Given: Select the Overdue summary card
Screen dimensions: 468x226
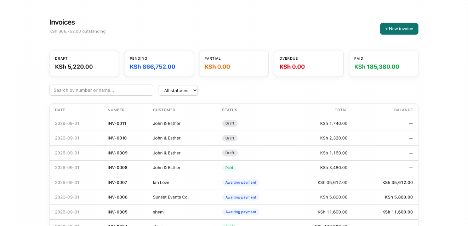Looking at the screenshot, I should pyautogui.click(x=309, y=64).
